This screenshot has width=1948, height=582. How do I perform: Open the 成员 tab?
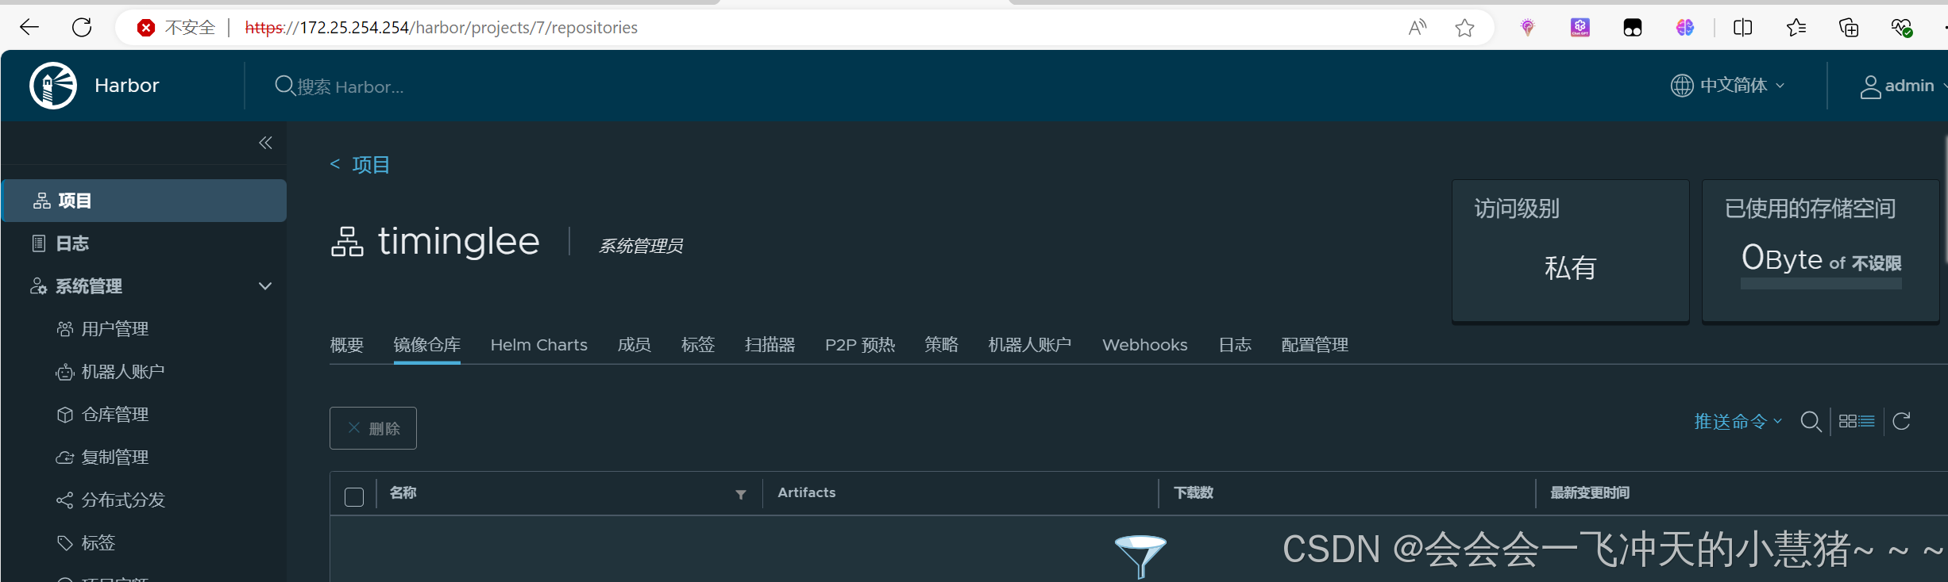[635, 345]
